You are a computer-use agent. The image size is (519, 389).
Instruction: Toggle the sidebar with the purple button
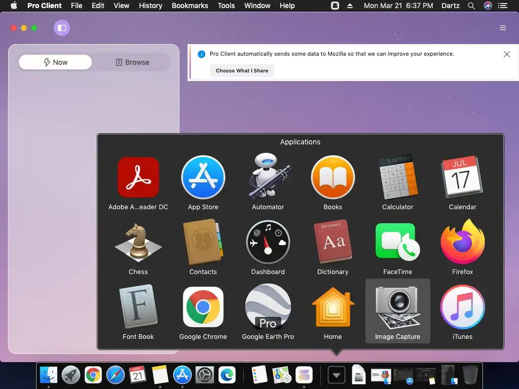tap(62, 28)
